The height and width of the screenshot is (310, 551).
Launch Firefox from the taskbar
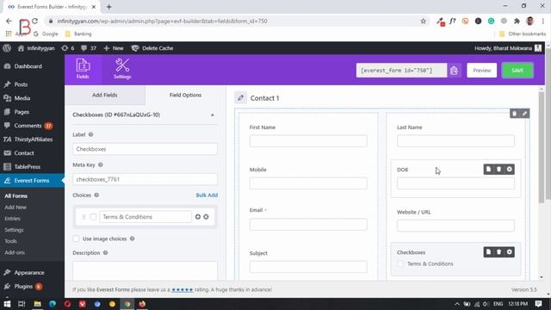[x=142, y=304]
